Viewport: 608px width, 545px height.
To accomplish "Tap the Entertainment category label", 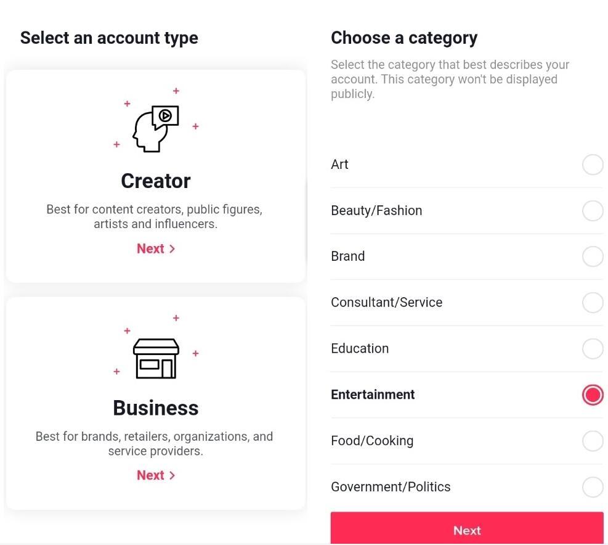I will pyautogui.click(x=373, y=395).
